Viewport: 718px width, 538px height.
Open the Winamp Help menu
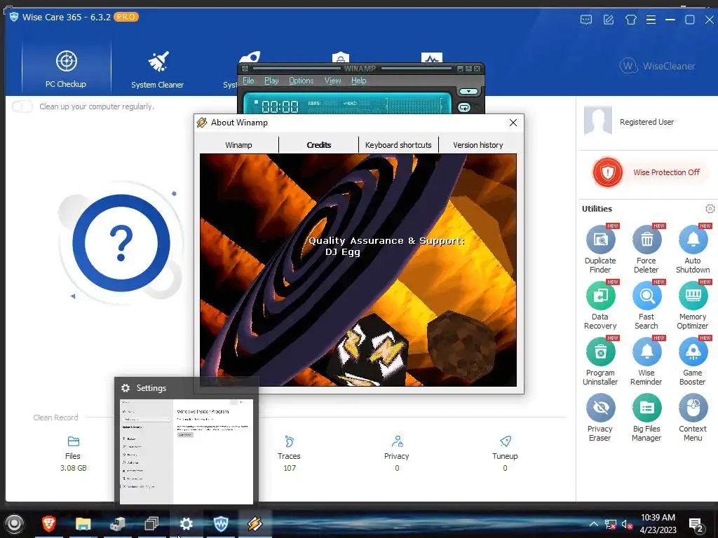click(358, 81)
